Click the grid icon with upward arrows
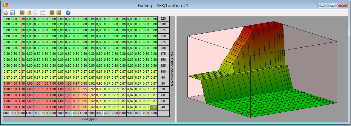 coord(59,13)
